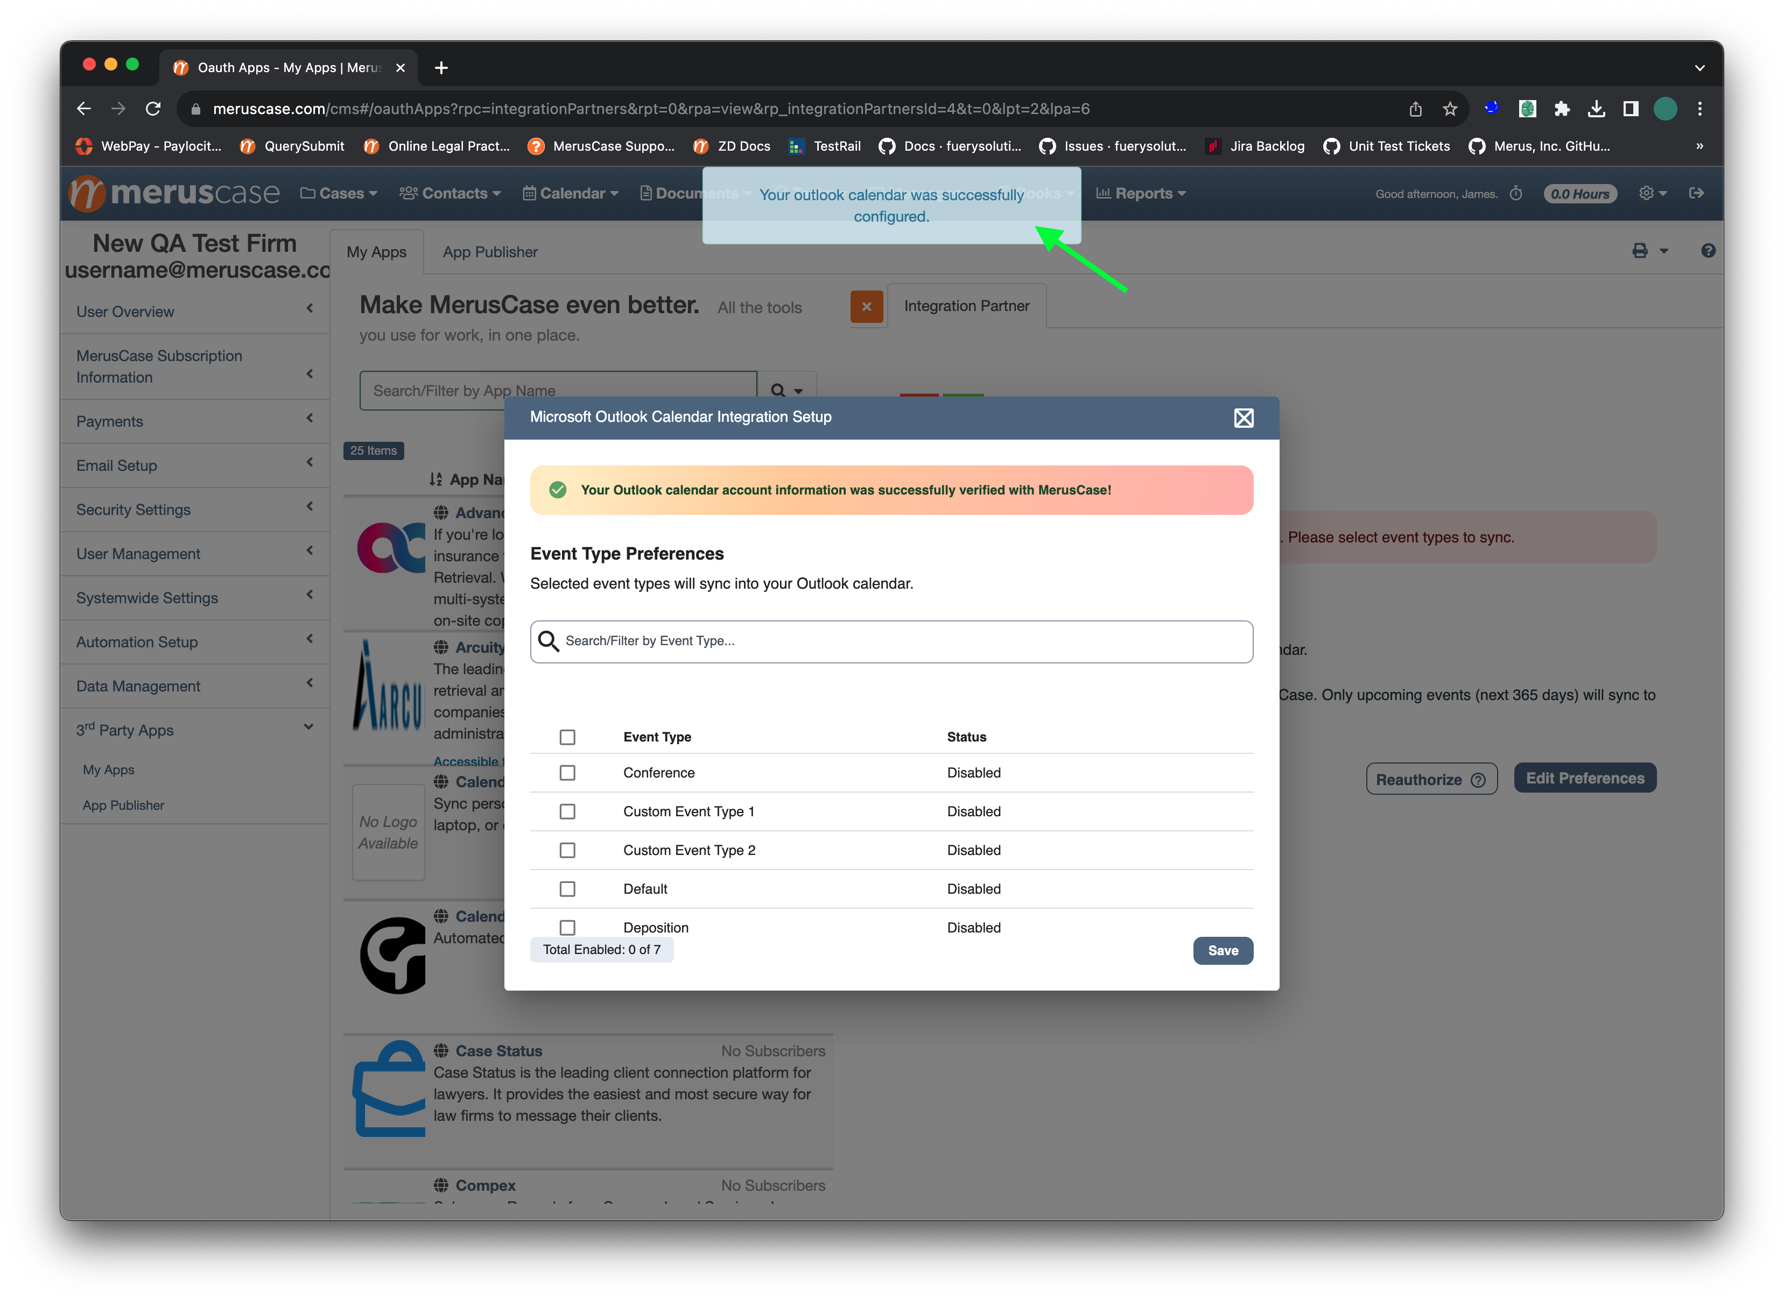Viewport: 1784px width, 1300px height.
Task: Open a new browser tab
Action: click(441, 68)
